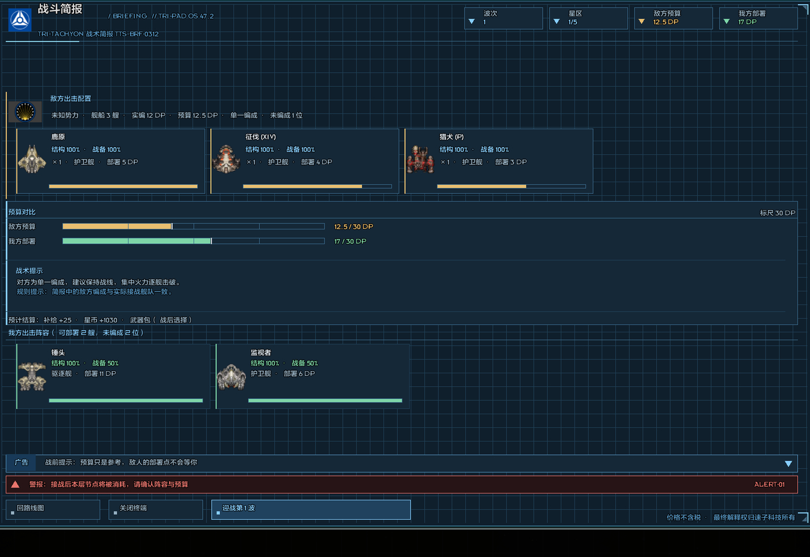Select the 征伐 (XIV) ship sprite
The width and height of the screenshot is (810, 557).
[x=226, y=160]
